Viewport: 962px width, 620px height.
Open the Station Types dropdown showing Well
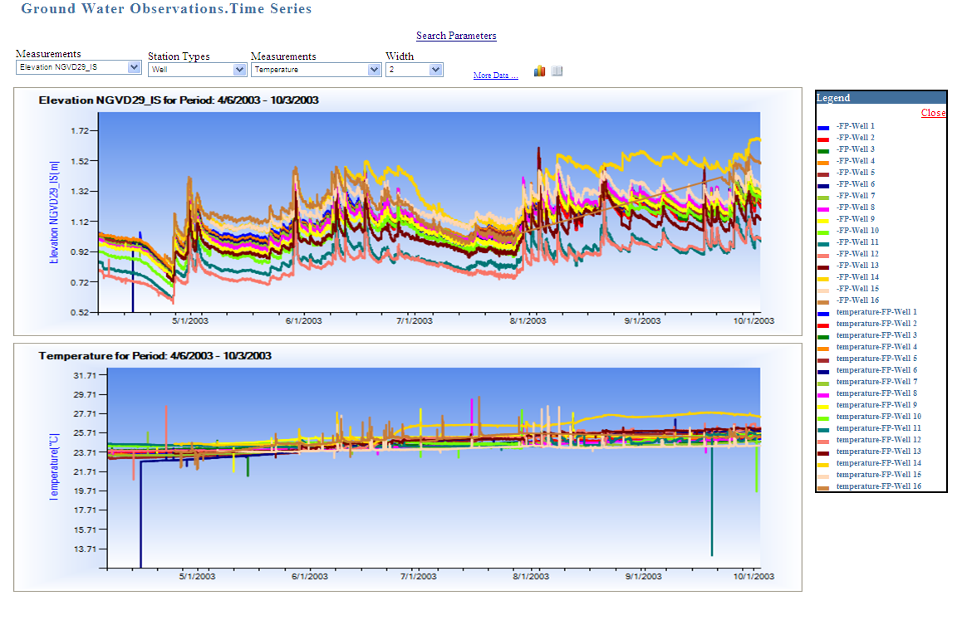239,71
